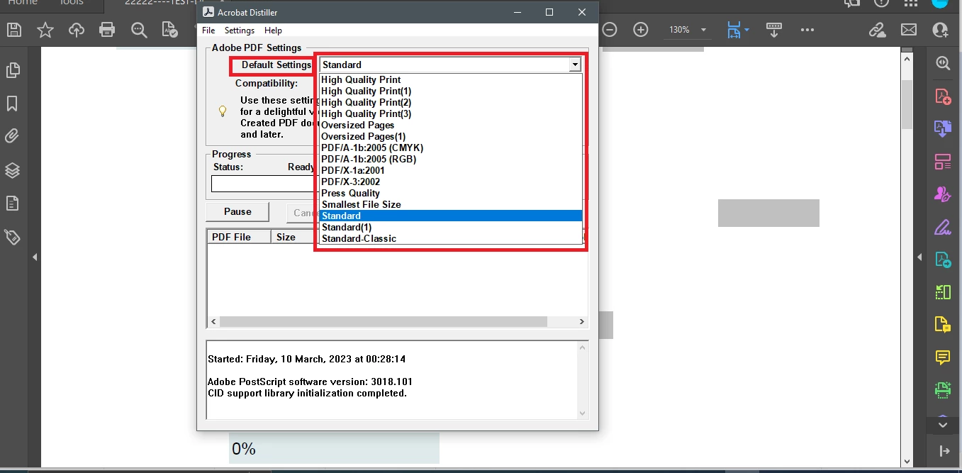Open Organize Pages tool in right pane

(943, 162)
